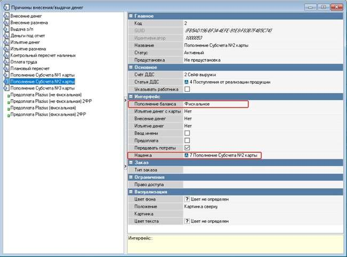Viewport: 347px width, 257px height.
Task: Tick the Ввод имени checkbox
Action: coord(187,133)
